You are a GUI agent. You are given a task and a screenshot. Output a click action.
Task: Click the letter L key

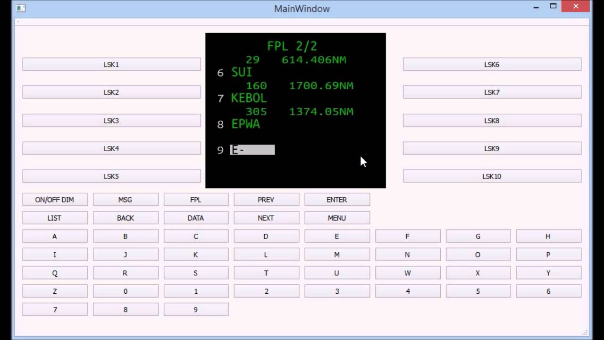[x=266, y=255]
